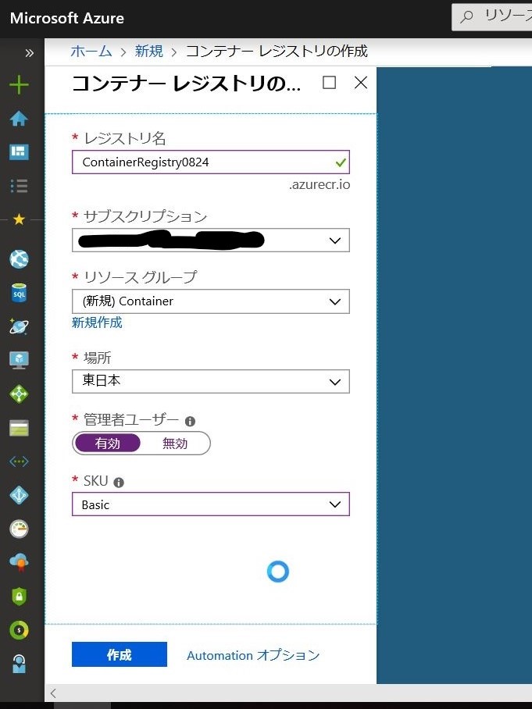Open All services list icon
Viewport: 532px width, 709px height.
[x=19, y=186]
